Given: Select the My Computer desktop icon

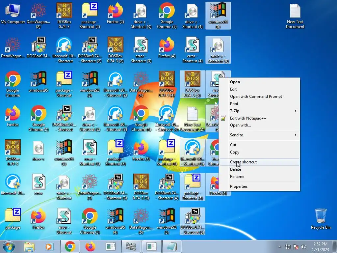Looking at the screenshot, I should pyautogui.click(x=13, y=14).
